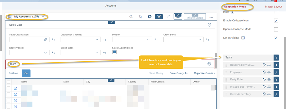This screenshot has width=286, height=109.
Task: Open value help icon in Sales Organization field
Action: (x=46, y=40)
